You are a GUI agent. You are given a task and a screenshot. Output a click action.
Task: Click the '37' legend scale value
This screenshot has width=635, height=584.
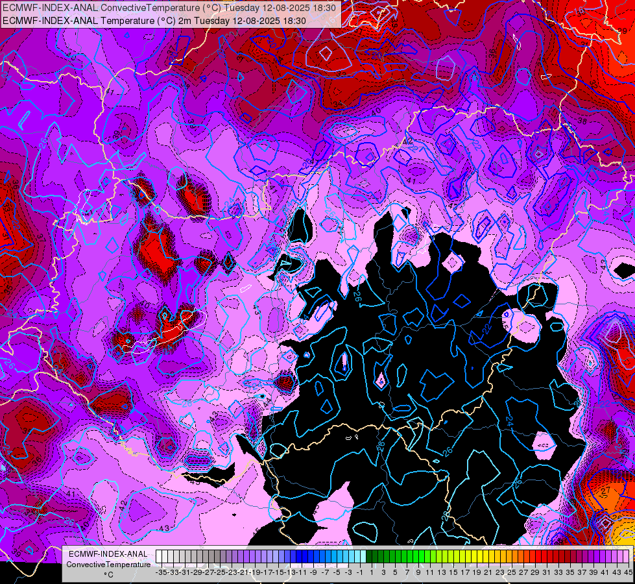click(x=582, y=573)
